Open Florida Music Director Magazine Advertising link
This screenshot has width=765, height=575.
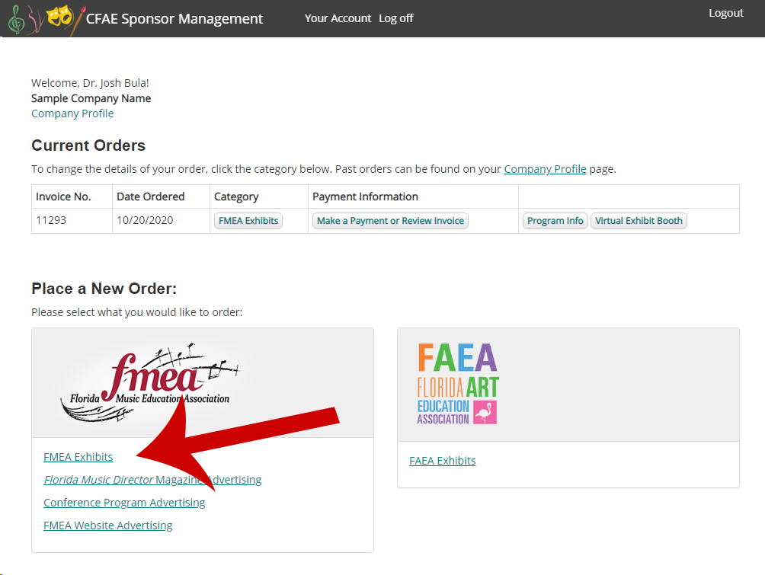(x=152, y=480)
